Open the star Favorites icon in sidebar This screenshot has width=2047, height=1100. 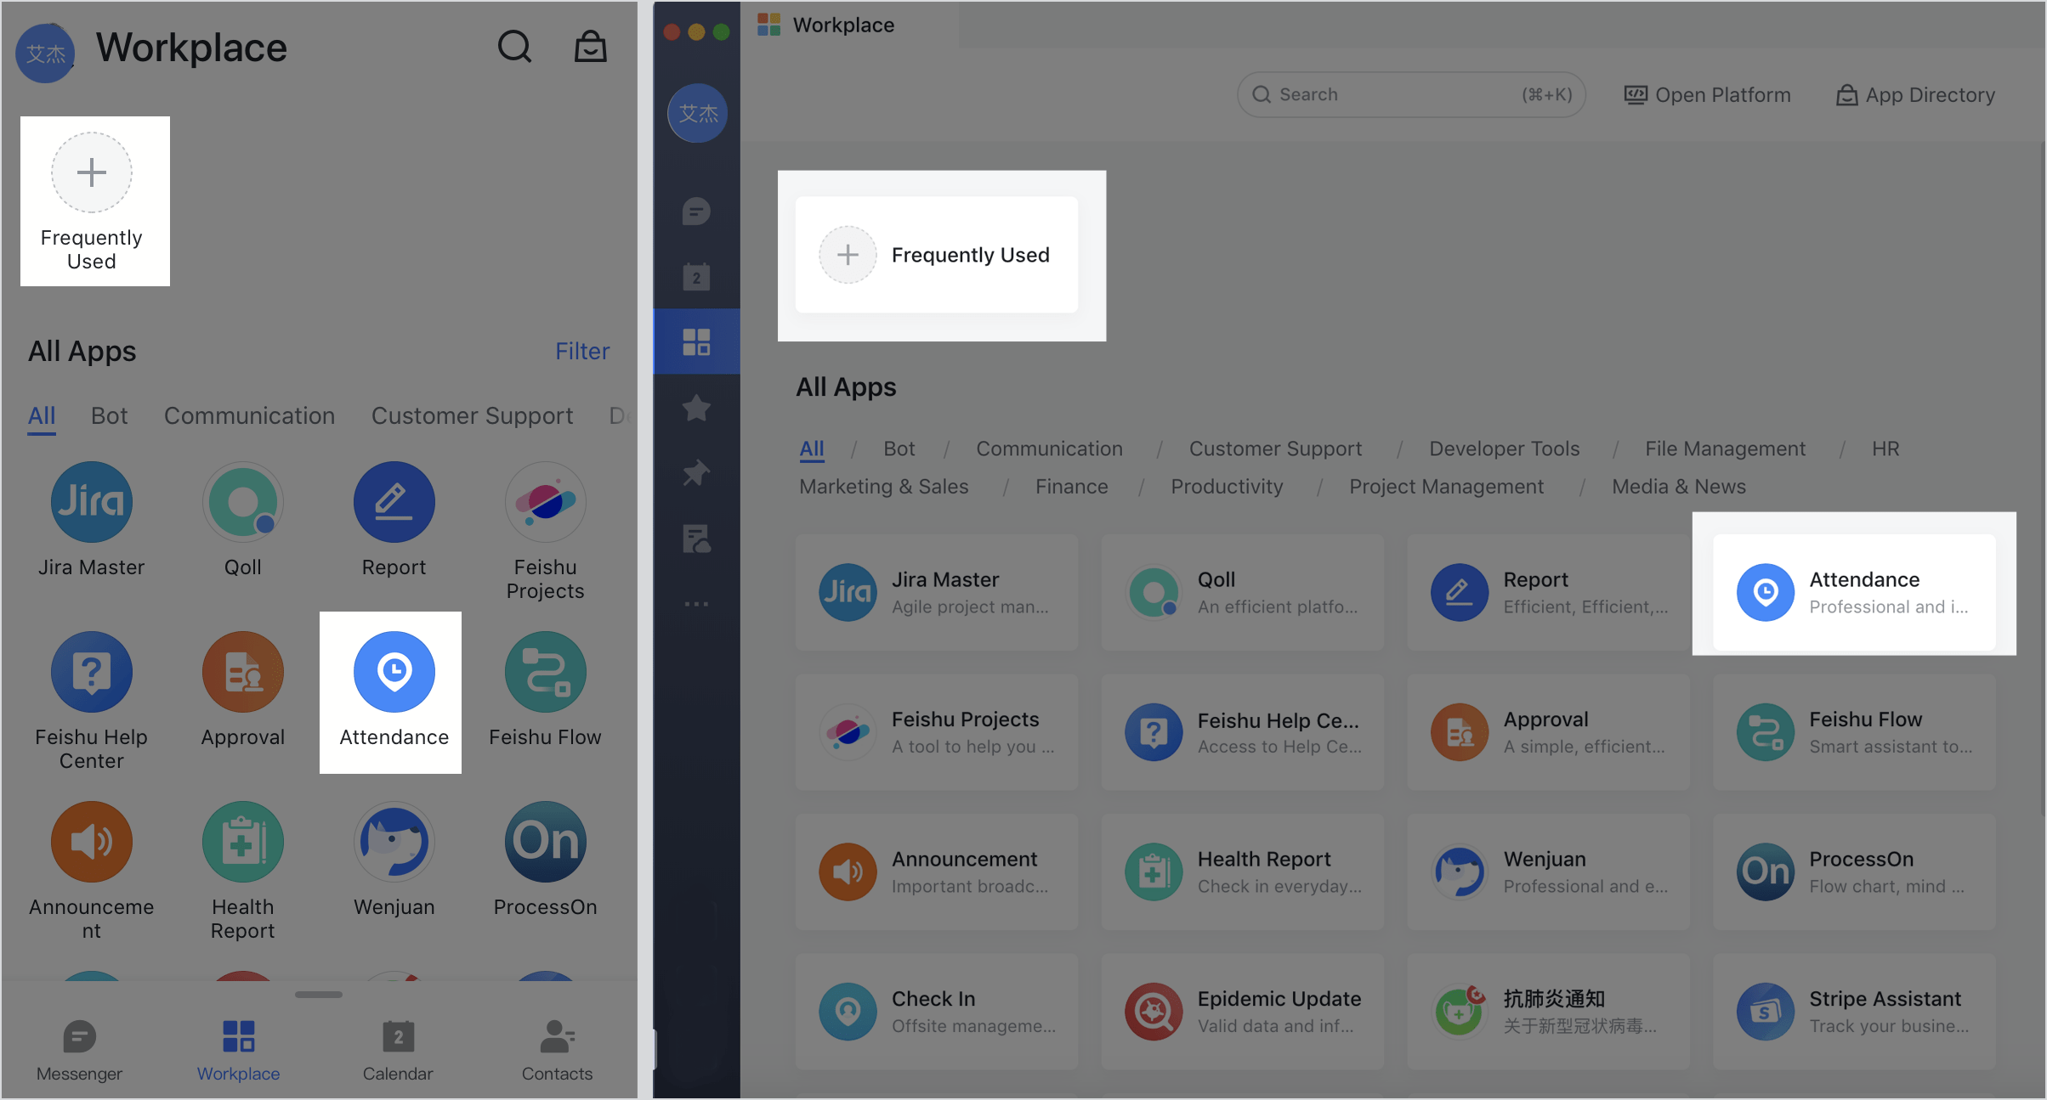point(696,408)
